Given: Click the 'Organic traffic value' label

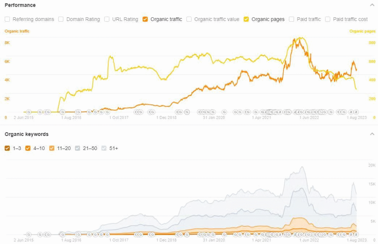Looking at the screenshot, I should 217,19.
